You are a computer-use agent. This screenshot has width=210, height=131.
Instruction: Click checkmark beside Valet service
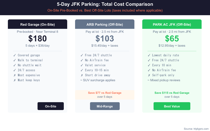pyautogui.click(x=82, y=65)
